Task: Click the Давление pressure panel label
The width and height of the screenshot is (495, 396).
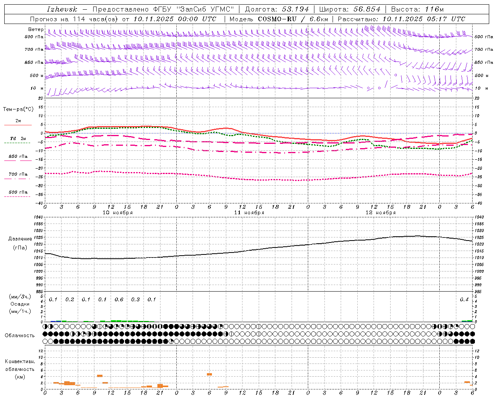Action: click(20, 239)
